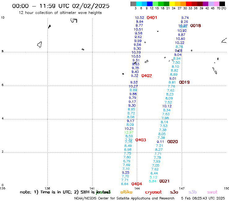The width and height of the screenshot is (229, 201).
Task: Click the wave height value 9.25
Action: click(x=126, y=173)
